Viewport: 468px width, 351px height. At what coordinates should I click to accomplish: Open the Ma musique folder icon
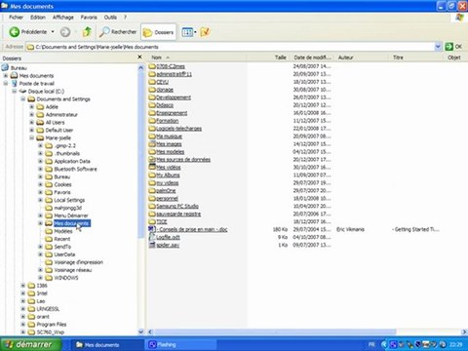coord(152,136)
